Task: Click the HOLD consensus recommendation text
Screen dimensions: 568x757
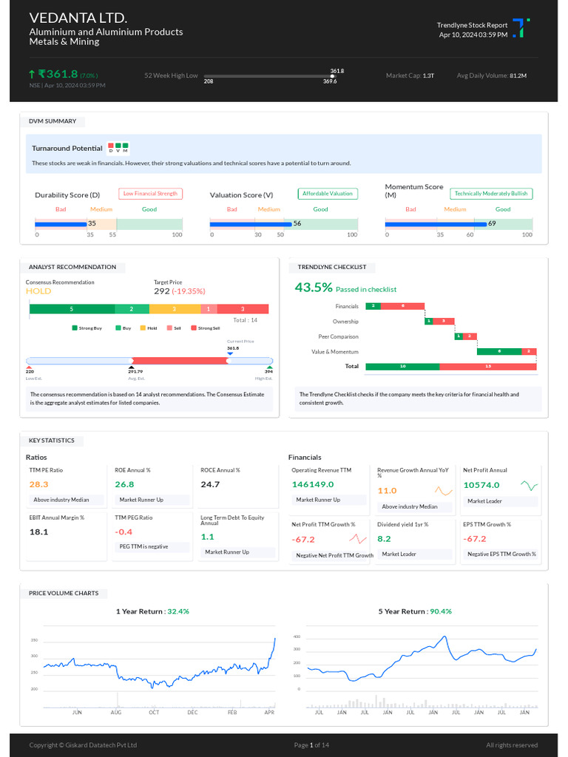Action: [38, 291]
